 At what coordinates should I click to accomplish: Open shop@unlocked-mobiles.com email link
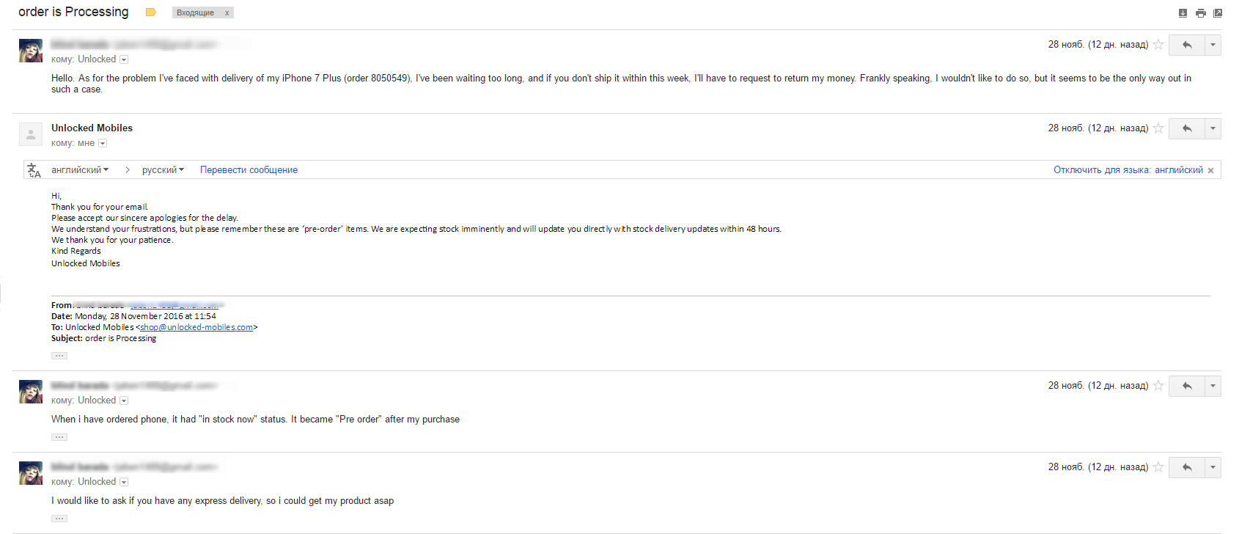pos(196,328)
